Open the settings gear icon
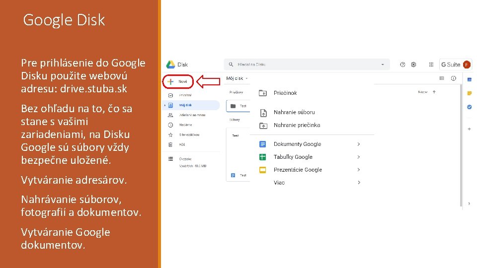Image resolution: width=477 pixels, height=268 pixels. click(x=413, y=65)
